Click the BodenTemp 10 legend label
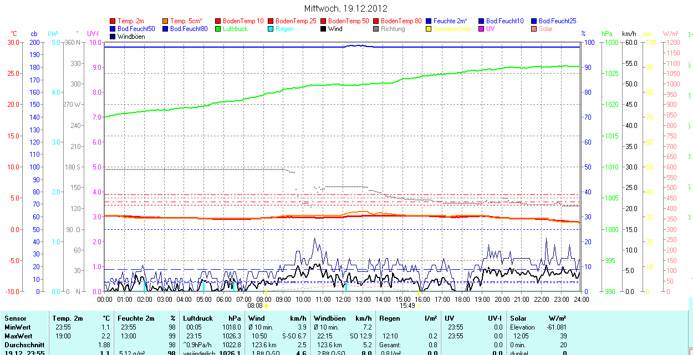The height and width of the screenshot is (355, 693). click(243, 21)
